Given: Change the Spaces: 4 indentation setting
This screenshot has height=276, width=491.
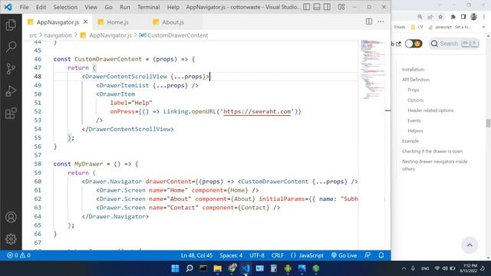Looking at the screenshot, I should click(x=231, y=255).
